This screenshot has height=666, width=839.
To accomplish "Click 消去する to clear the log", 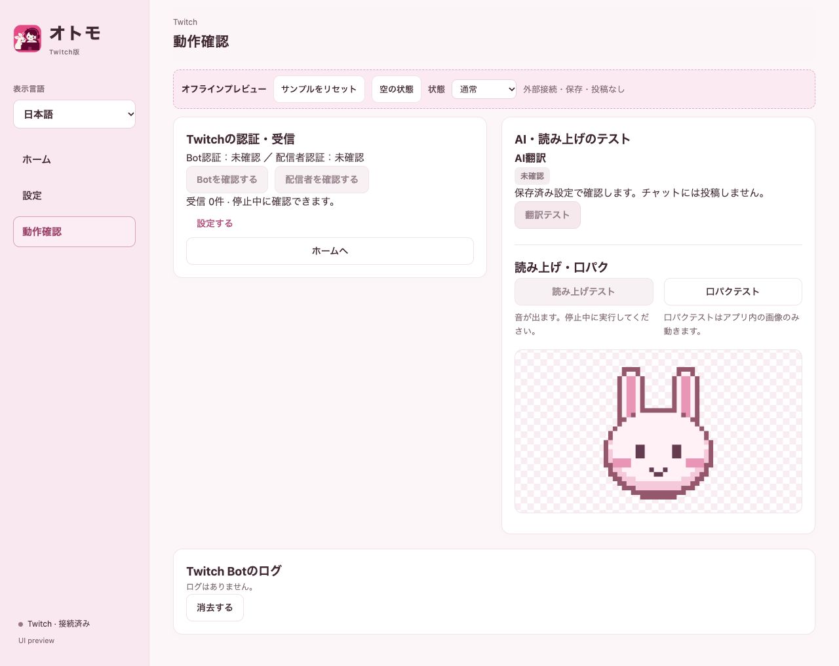I will (x=215, y=608).
